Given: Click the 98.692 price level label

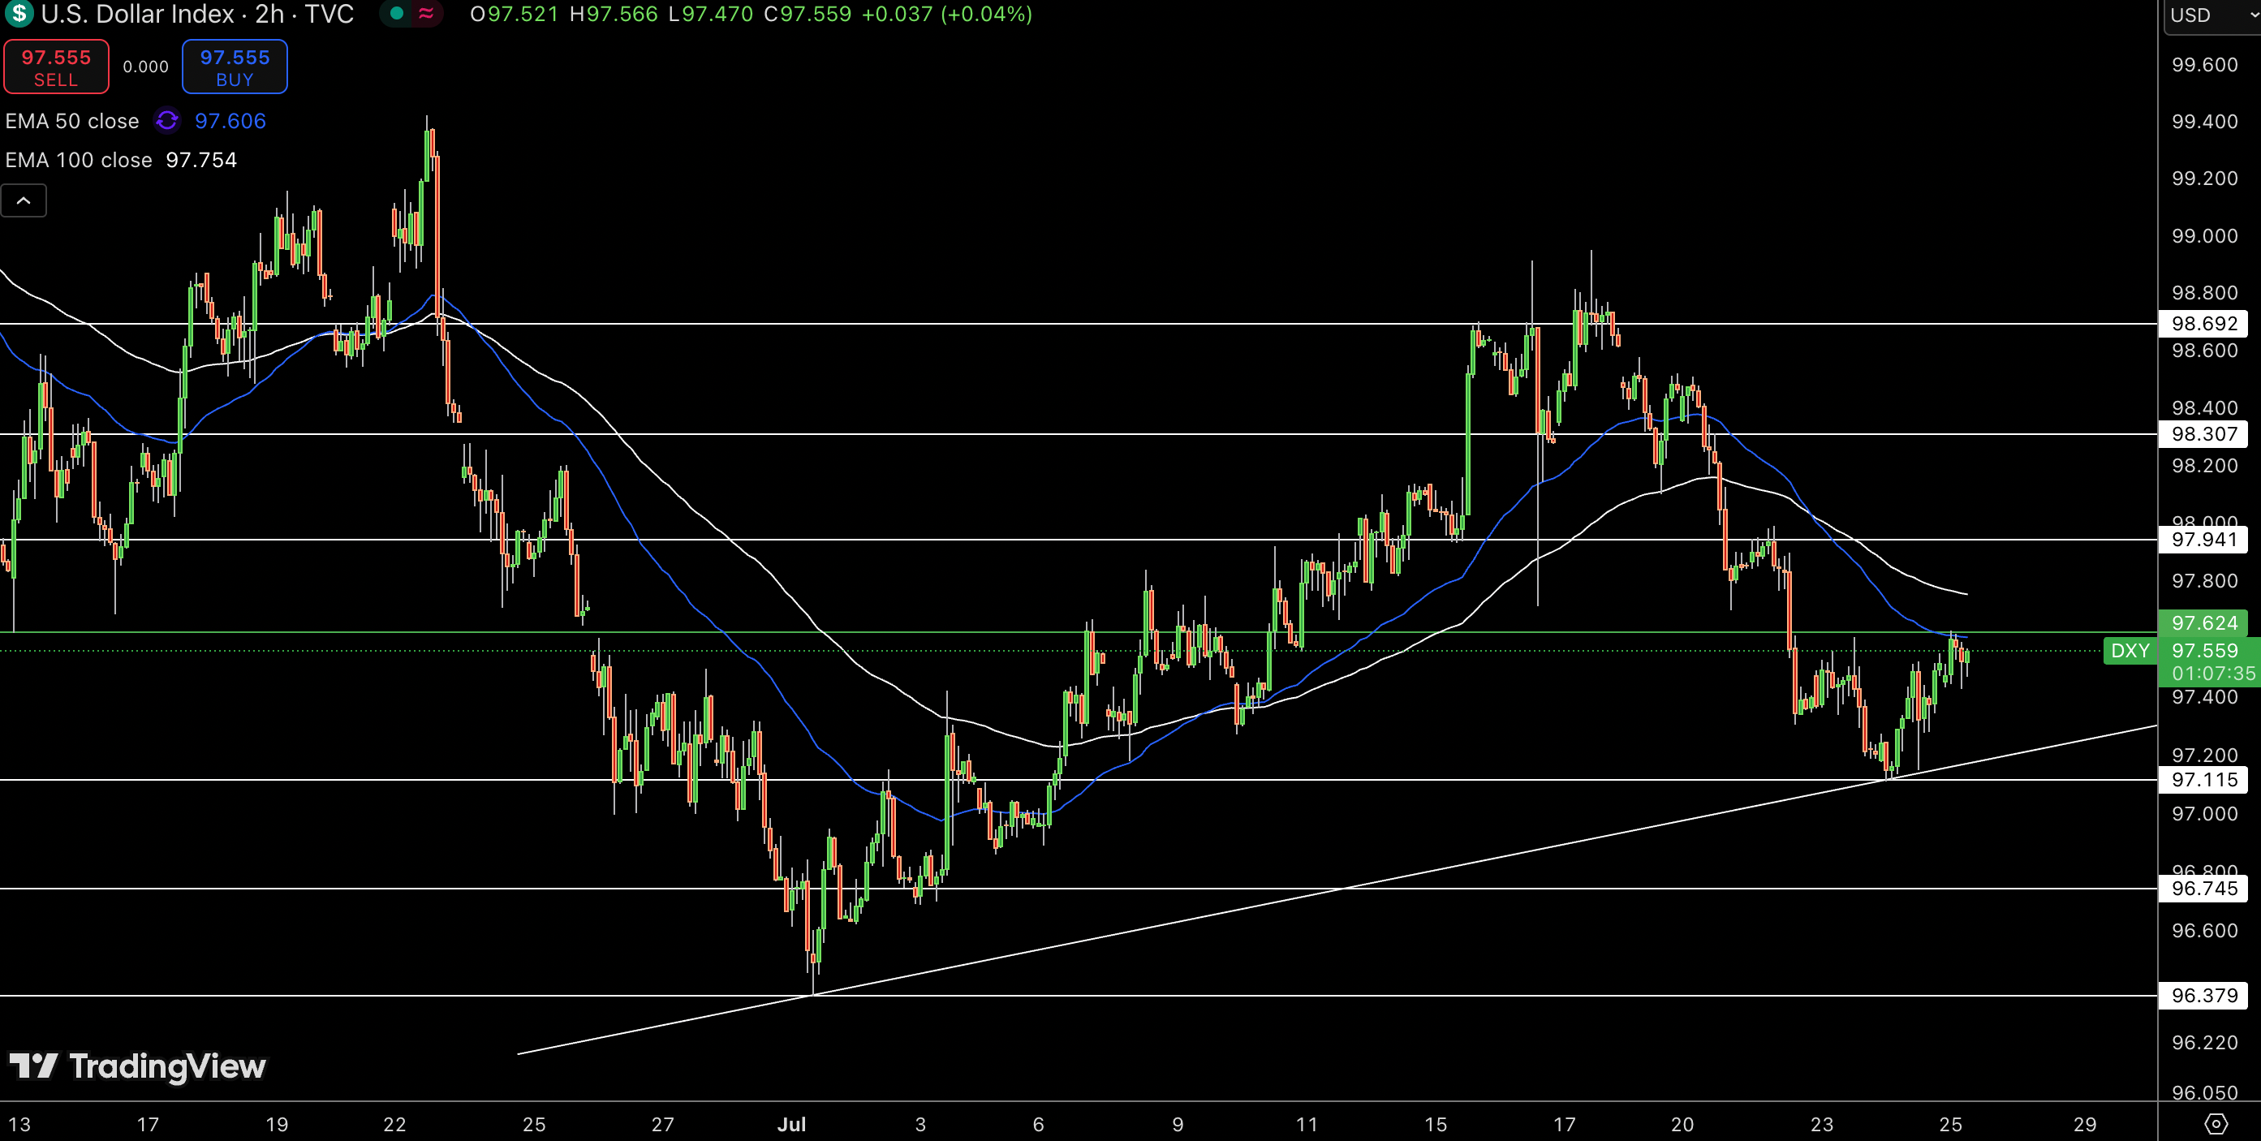Looking at the screenshot, I should (2204, 324).
